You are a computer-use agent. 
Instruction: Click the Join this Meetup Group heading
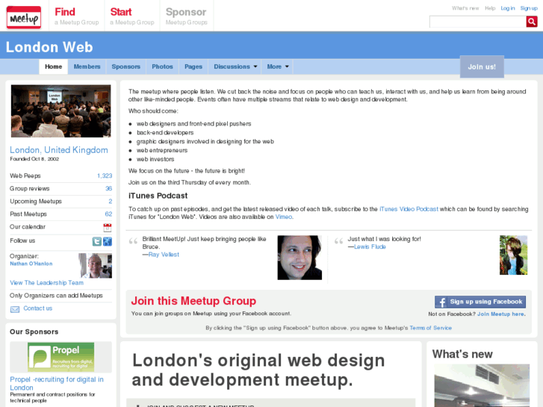(193, 301)
